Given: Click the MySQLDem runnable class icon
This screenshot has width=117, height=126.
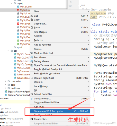Looking at the screenshot, I should pos(15,54).
